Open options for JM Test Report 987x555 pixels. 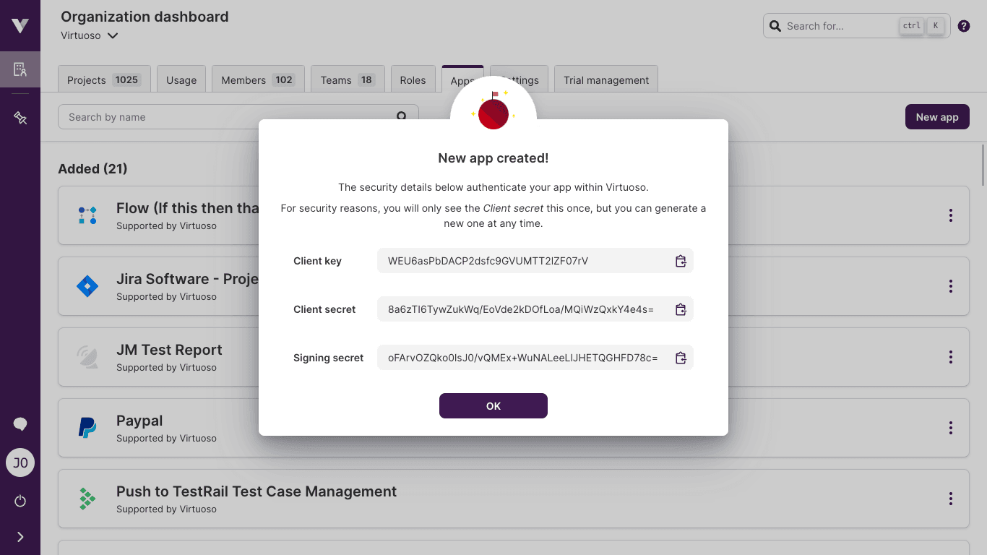(x=950, y=357)
